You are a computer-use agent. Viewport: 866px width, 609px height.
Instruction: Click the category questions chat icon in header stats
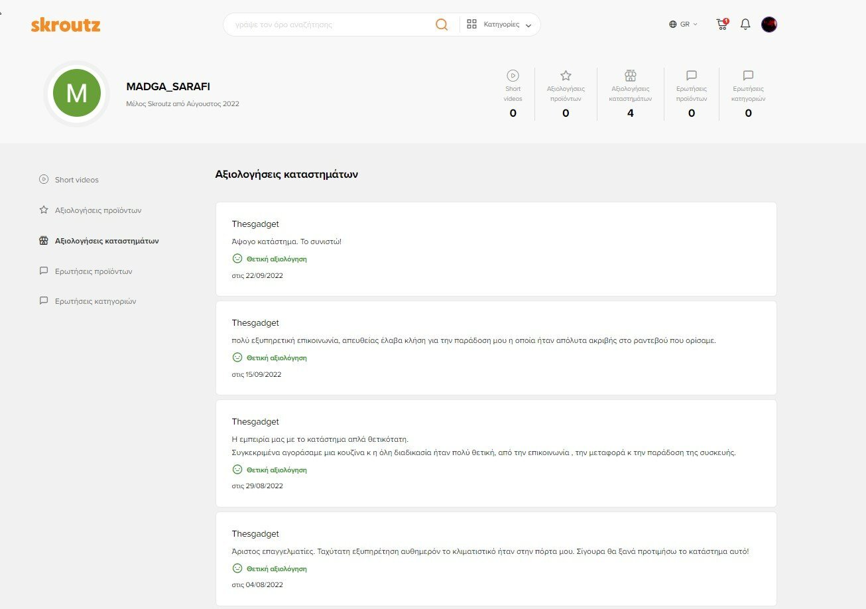pyautogui.click(x=749, y=76)
